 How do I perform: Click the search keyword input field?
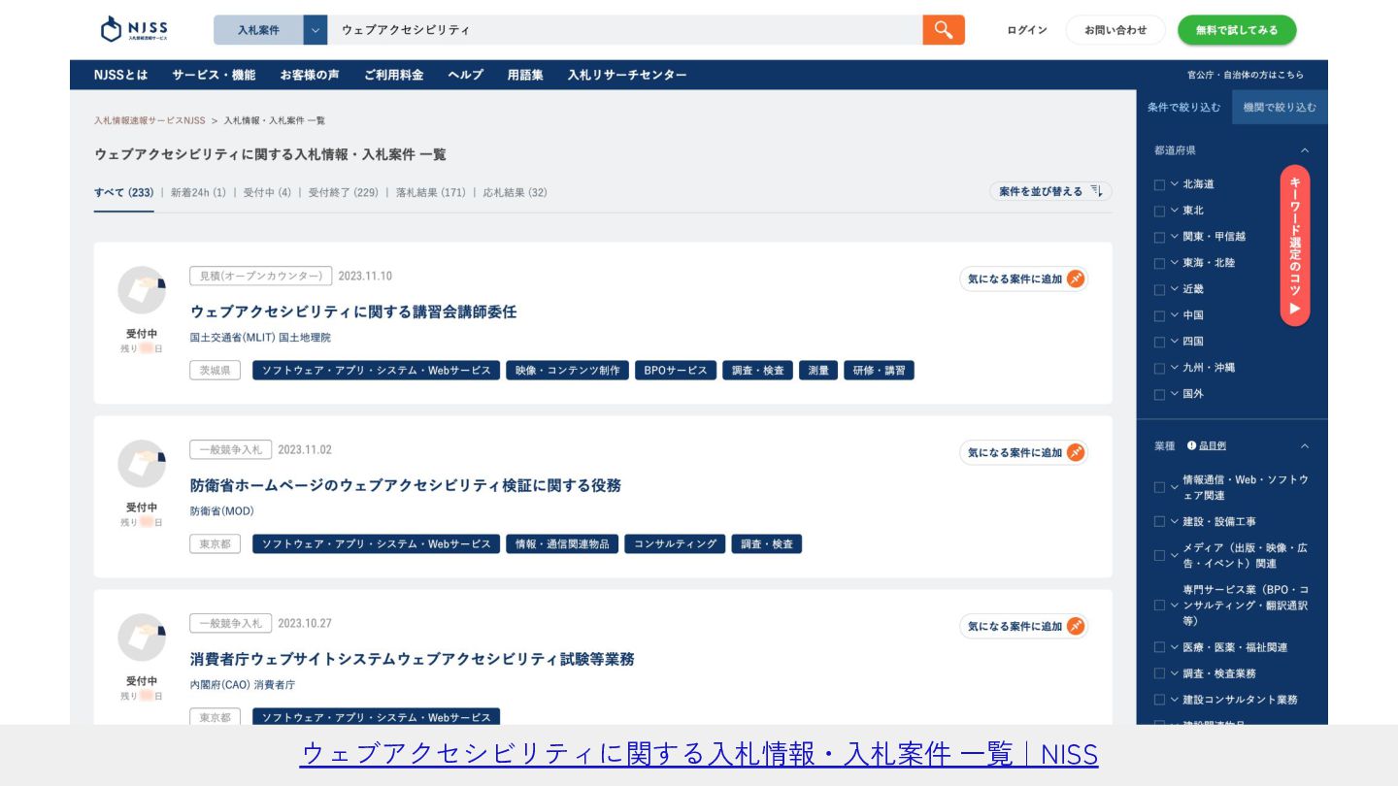(x=625, y=30)
